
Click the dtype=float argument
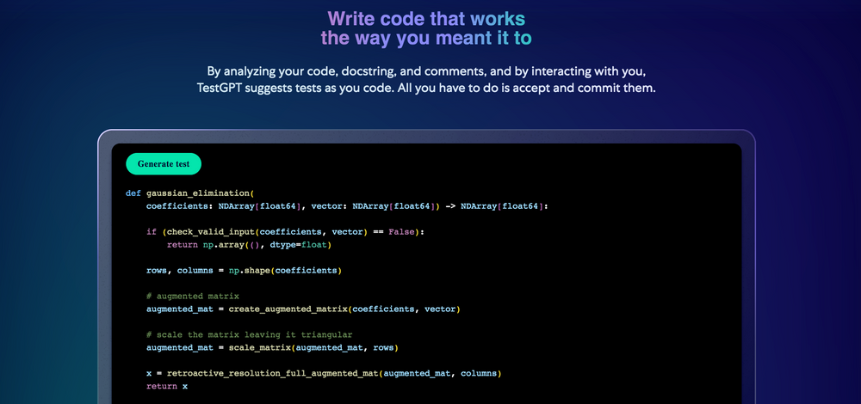pos(300,245)
